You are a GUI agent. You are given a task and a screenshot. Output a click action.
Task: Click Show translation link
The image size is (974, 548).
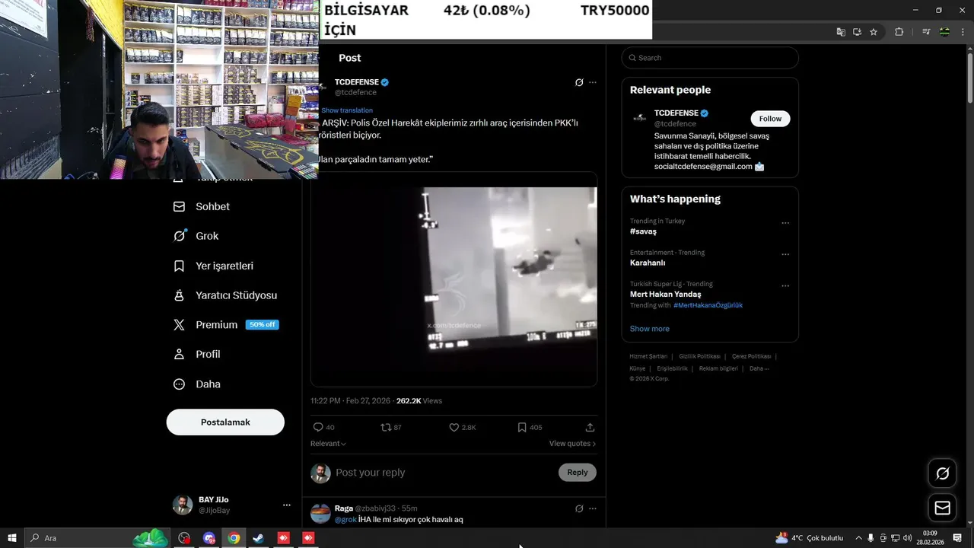[347, 110]
